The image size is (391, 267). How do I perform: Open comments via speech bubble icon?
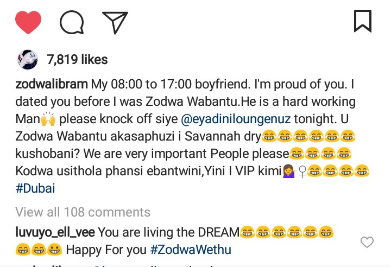tap(72, 22)
